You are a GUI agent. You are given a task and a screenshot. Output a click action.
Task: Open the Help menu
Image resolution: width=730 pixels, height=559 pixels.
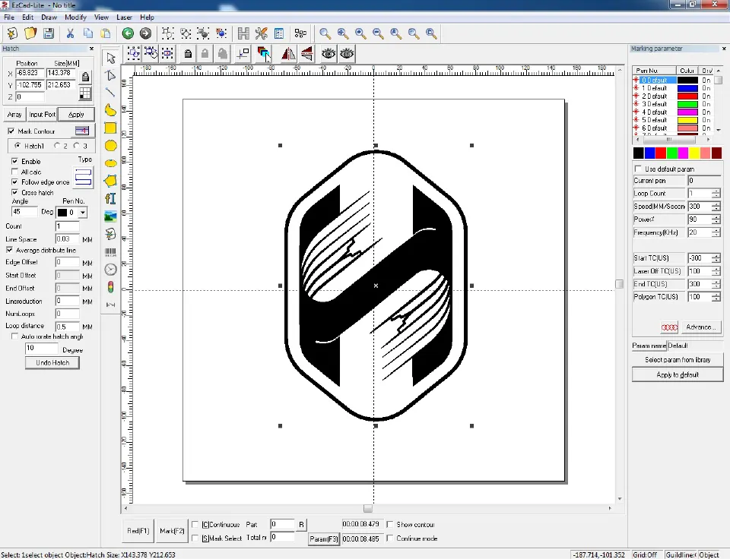point(147,17)
